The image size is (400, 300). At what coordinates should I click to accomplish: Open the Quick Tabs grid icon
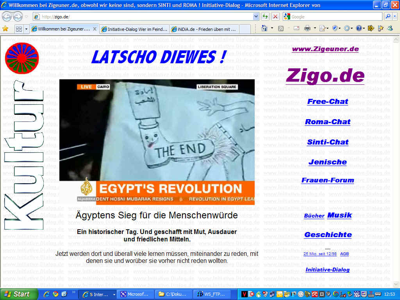click(19, 29)
